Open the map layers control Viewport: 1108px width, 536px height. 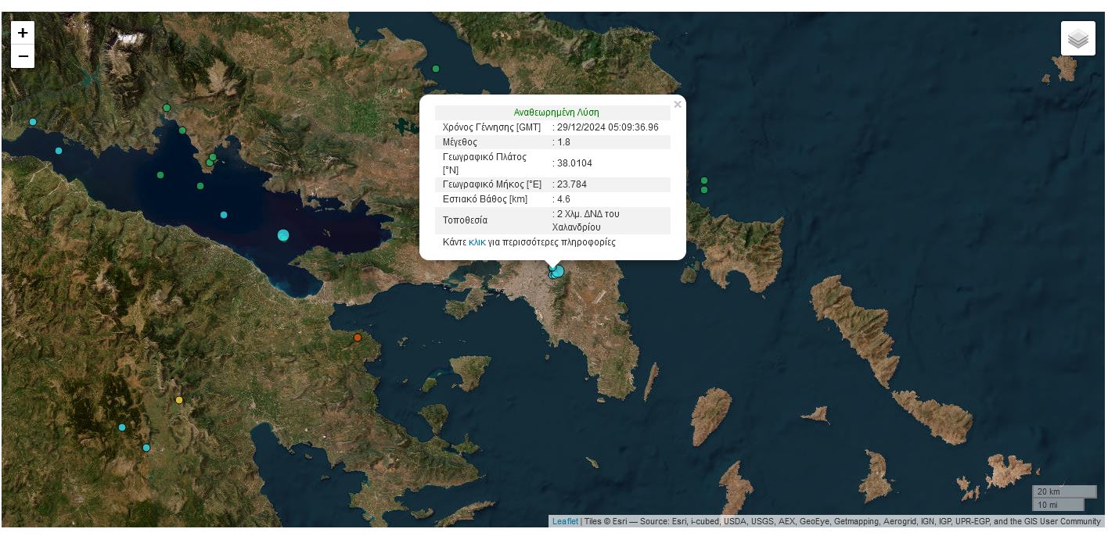tap(1077, 38)
